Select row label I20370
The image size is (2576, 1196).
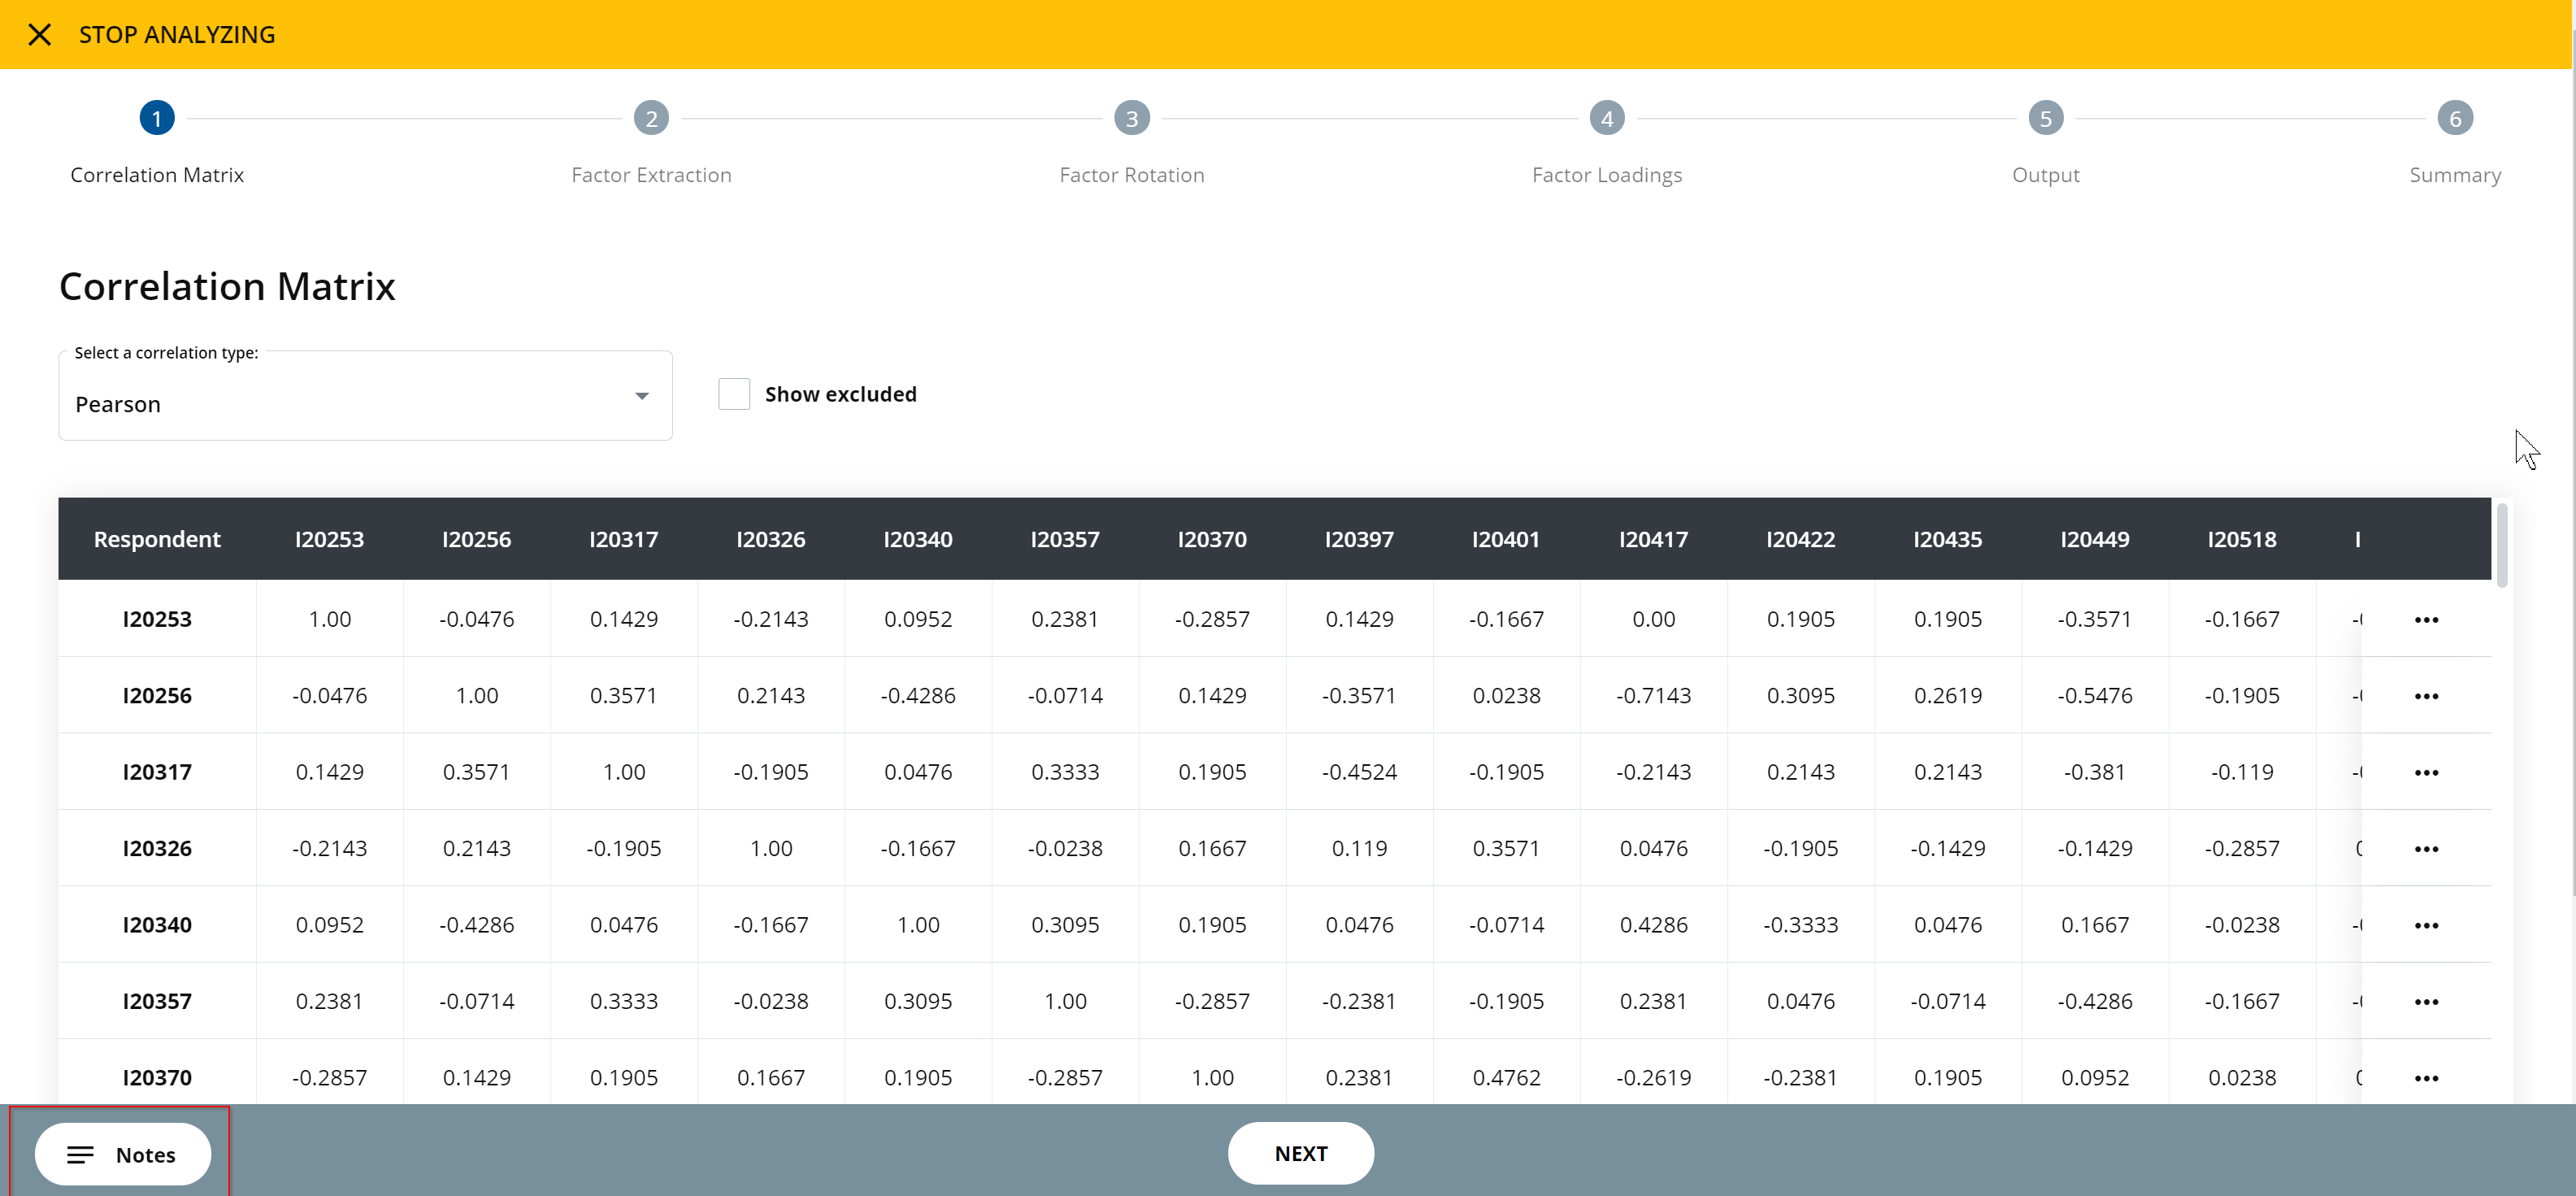tap(157, 1077)
